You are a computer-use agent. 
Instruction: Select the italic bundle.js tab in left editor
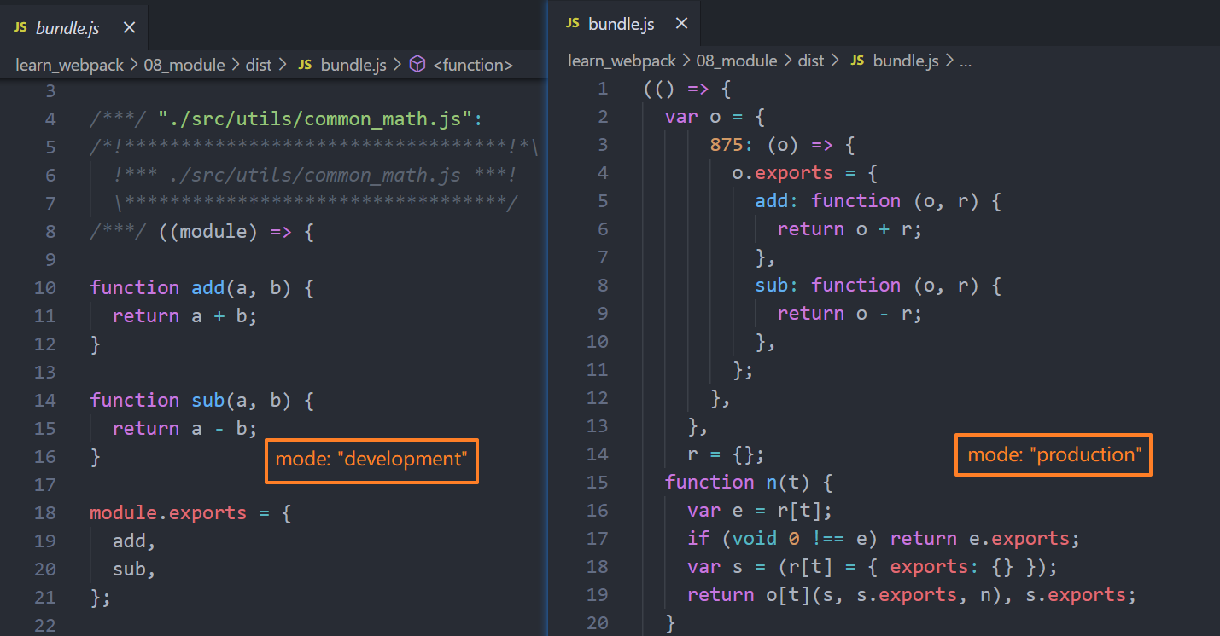point(74,28)
